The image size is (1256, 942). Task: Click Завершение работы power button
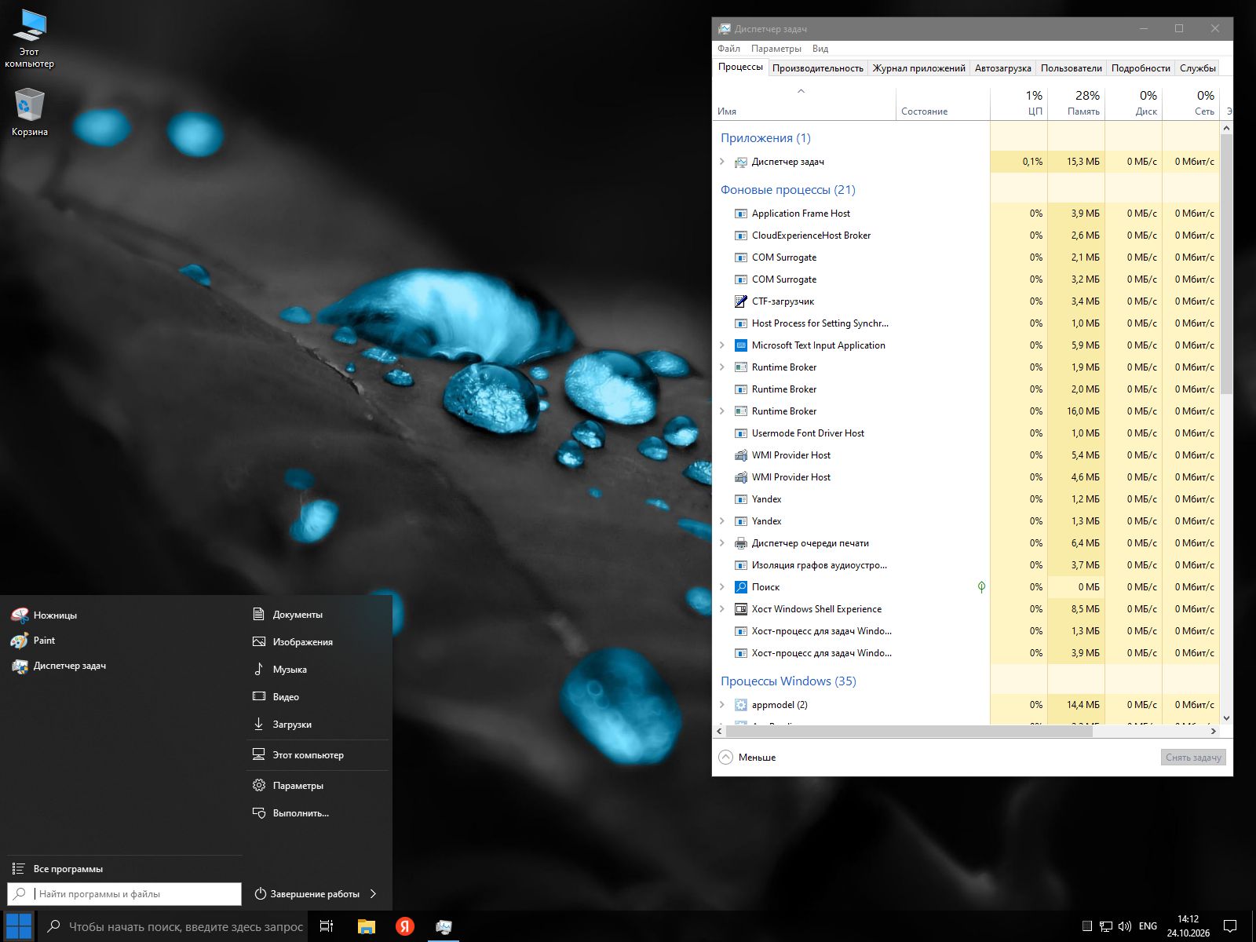[307, 893]
